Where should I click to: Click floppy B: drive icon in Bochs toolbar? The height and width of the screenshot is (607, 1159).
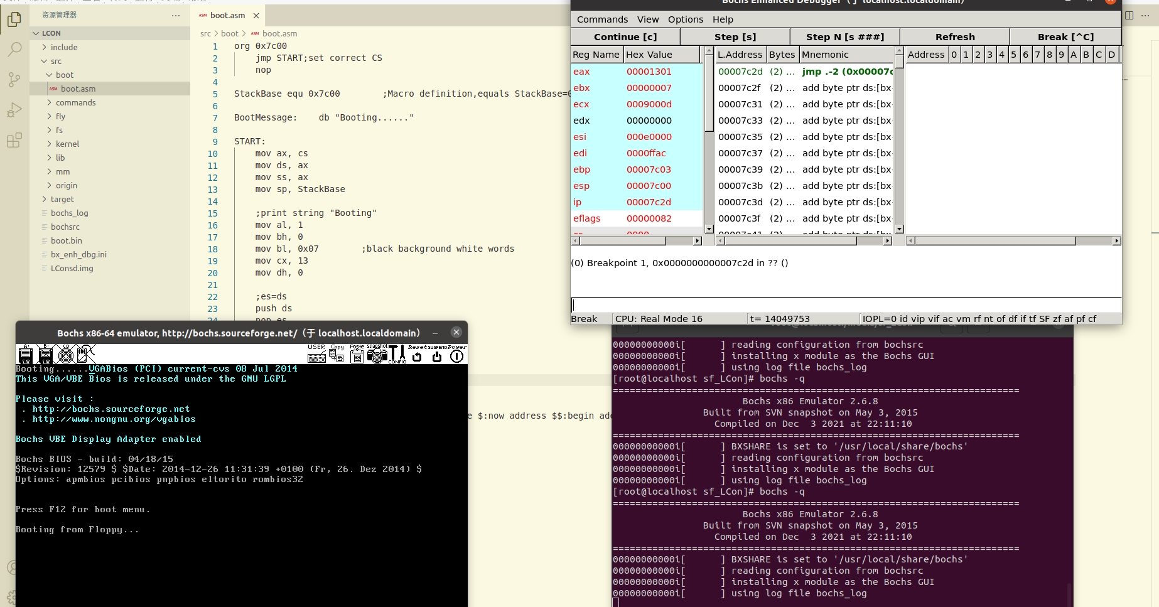click(45, 355)
